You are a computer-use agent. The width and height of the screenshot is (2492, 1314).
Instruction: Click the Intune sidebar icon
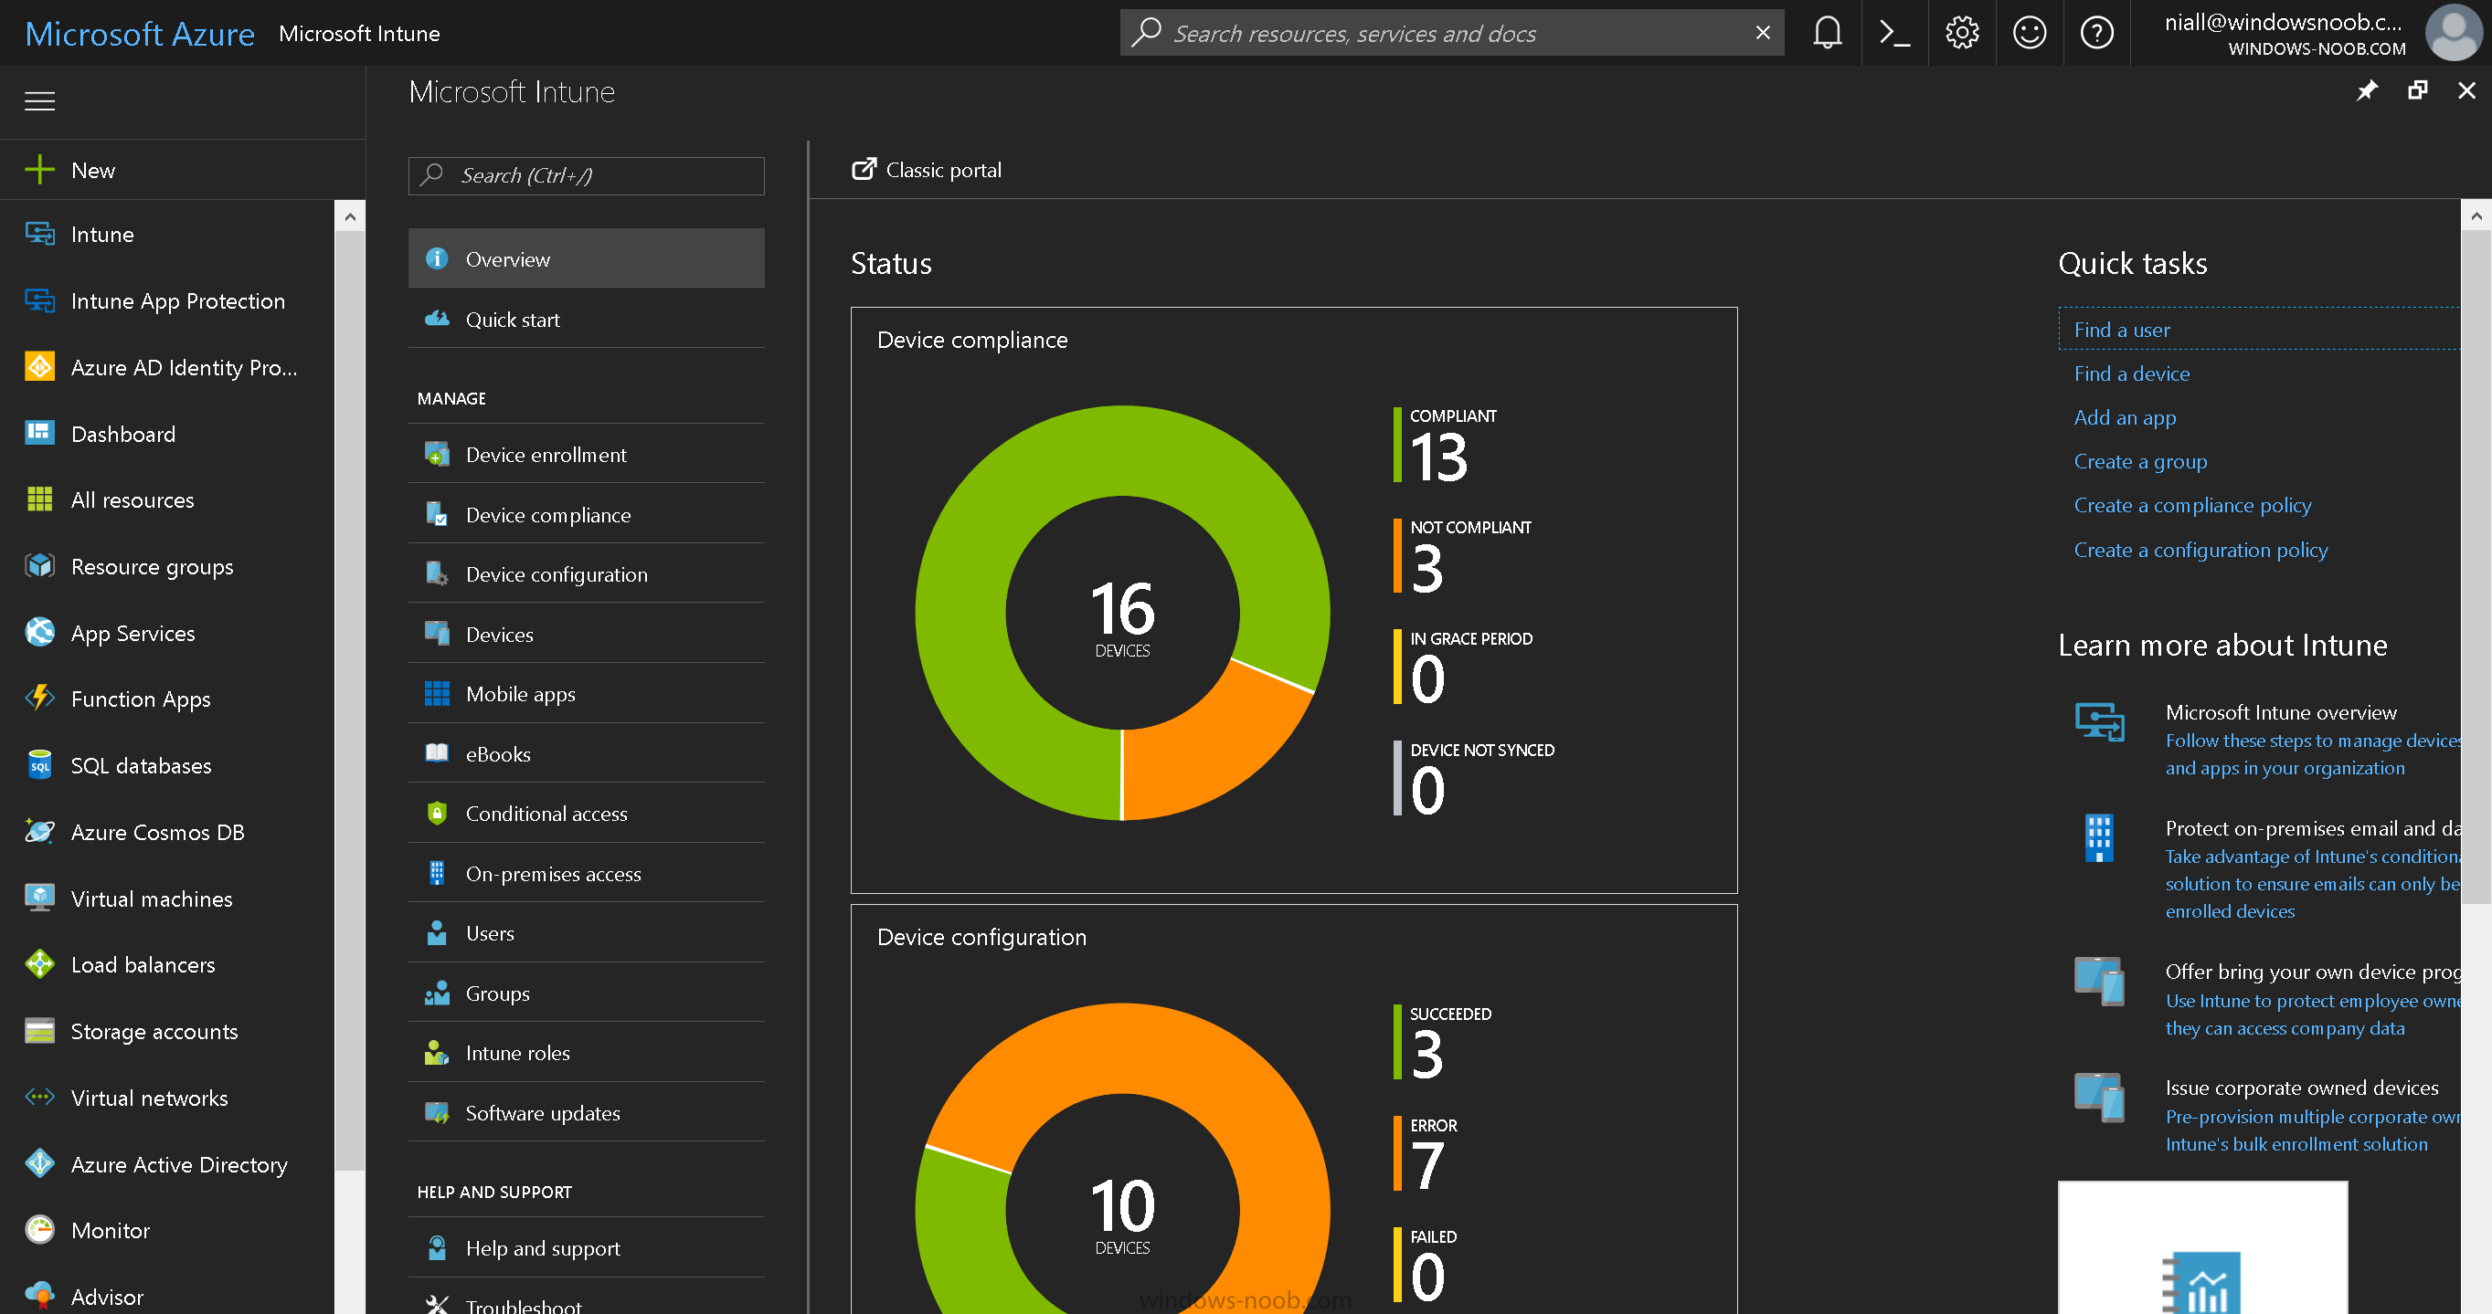[39, 234]
